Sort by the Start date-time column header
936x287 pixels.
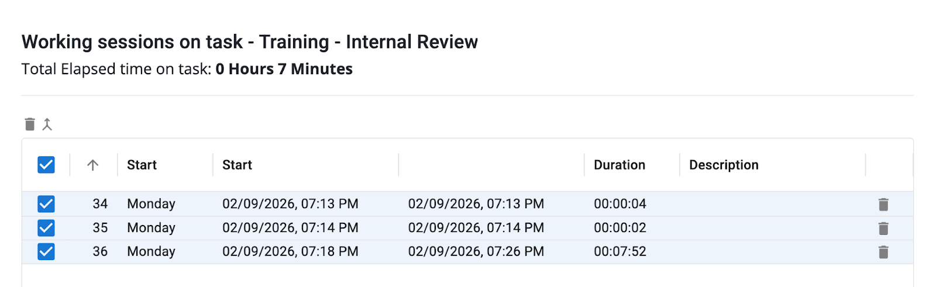point(238,165)
